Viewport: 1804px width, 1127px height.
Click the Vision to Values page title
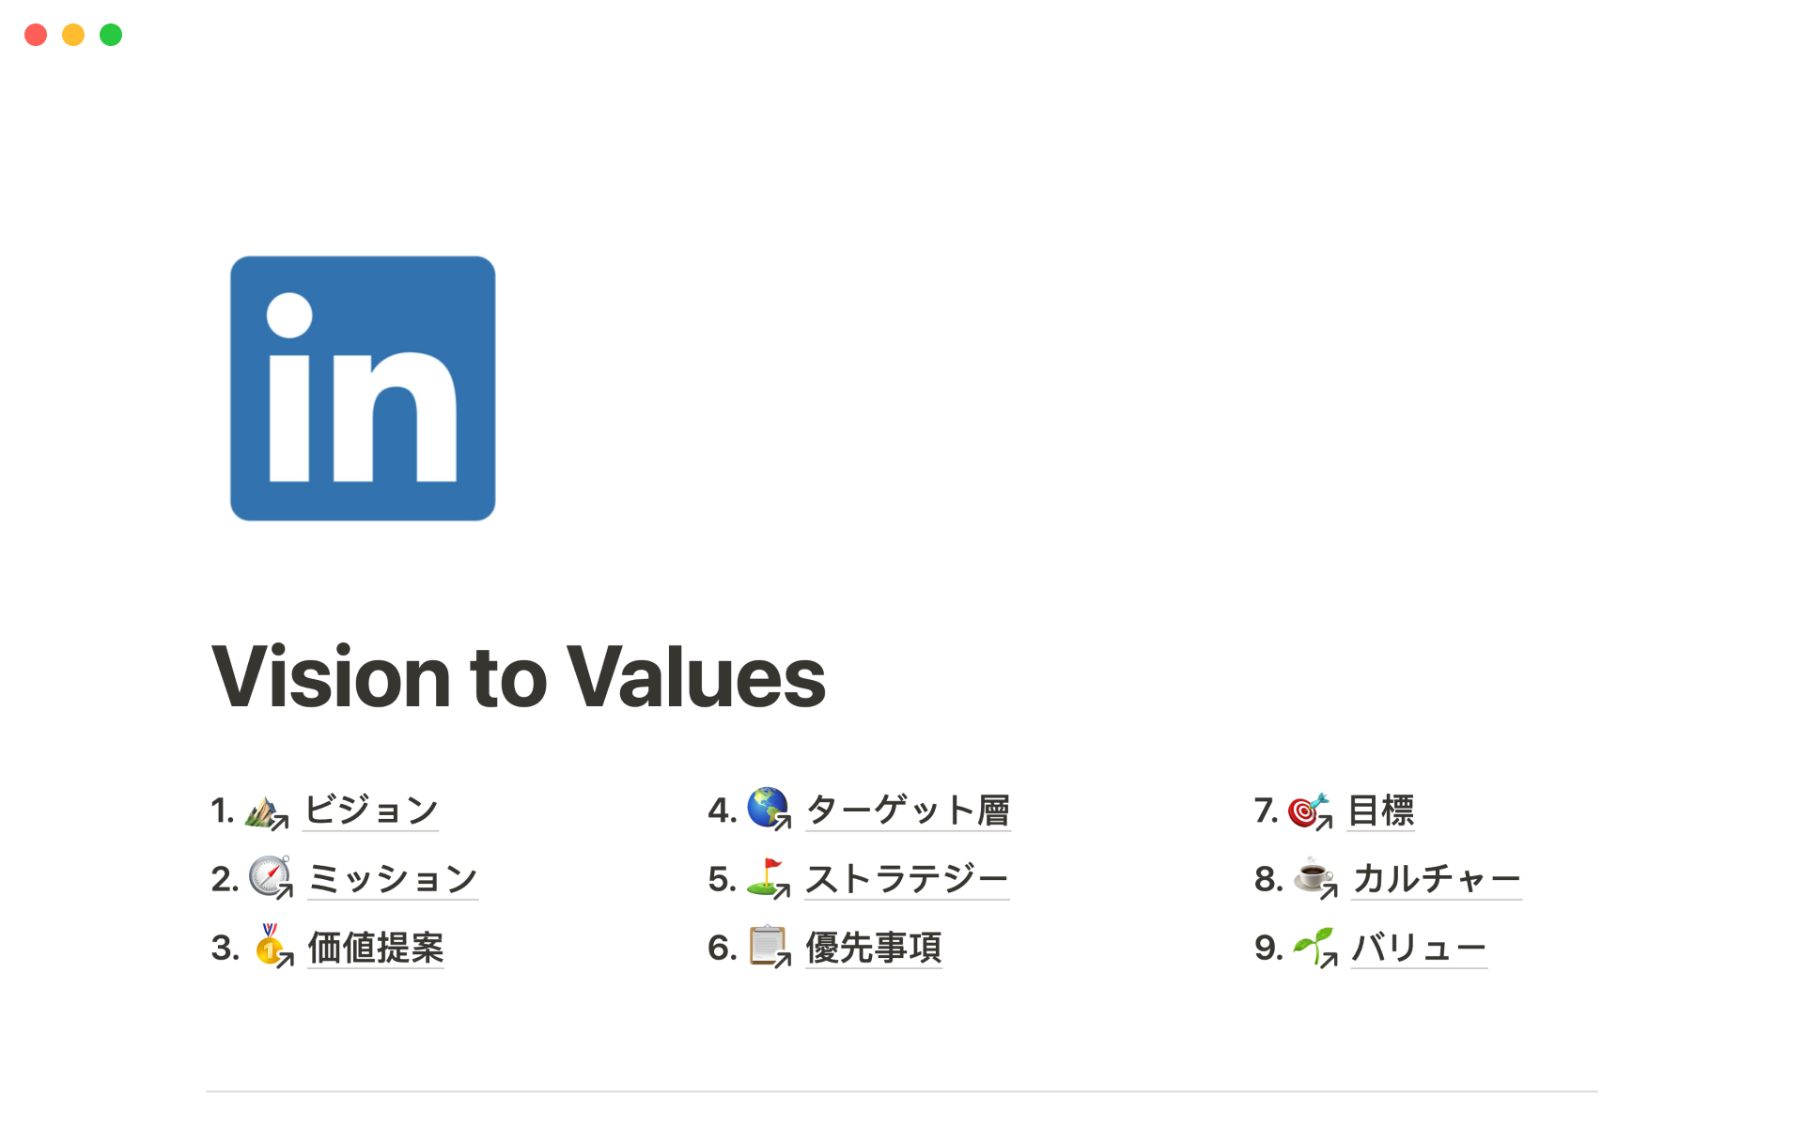click(x=519, y=677)
